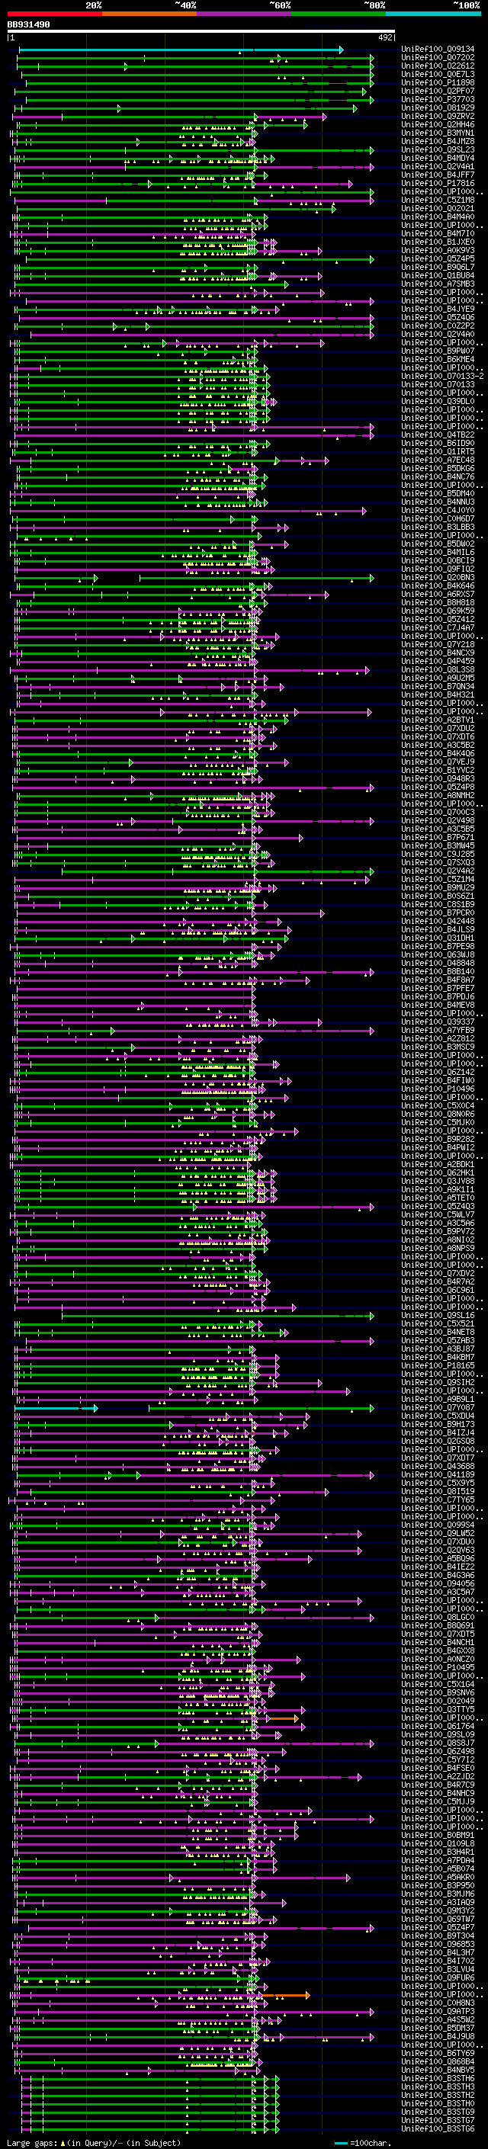This screenshot has height=2149, width=488.
Task: Select the UniRef100_C5Z1M8 label
Action: tap(437, 200)
